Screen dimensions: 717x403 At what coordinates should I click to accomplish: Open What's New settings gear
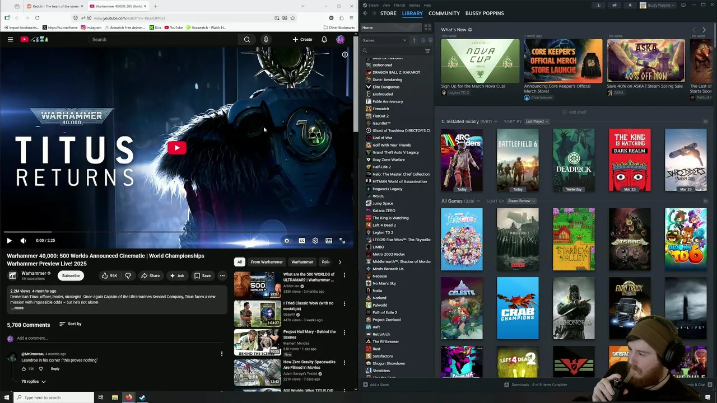[470, 30]
